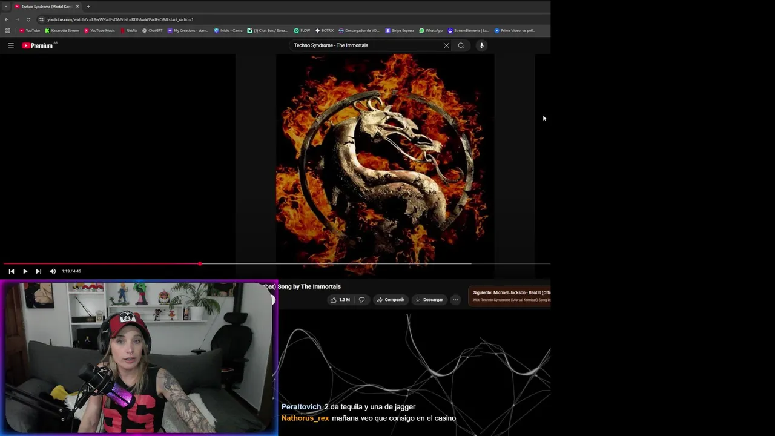The width and height of the screenshot is (775, 436).
Task: Clear the search box text
Action: pos(446,45)
